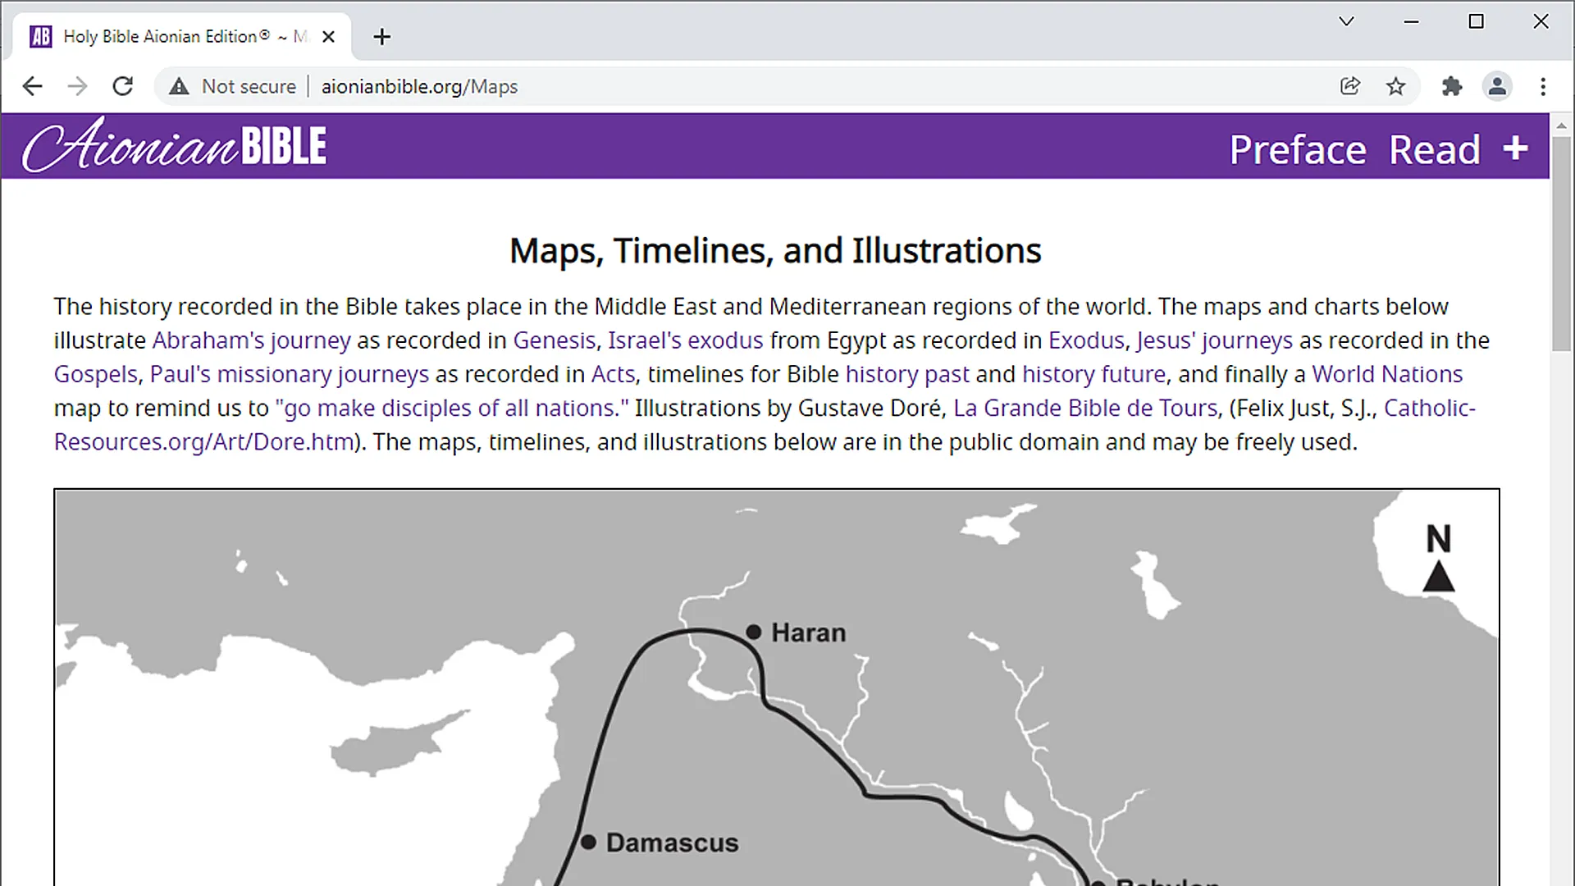This screenshot has width=1575, height=886.
Task: Follow Paul's missionary journeys link
Action: point(289,374)
